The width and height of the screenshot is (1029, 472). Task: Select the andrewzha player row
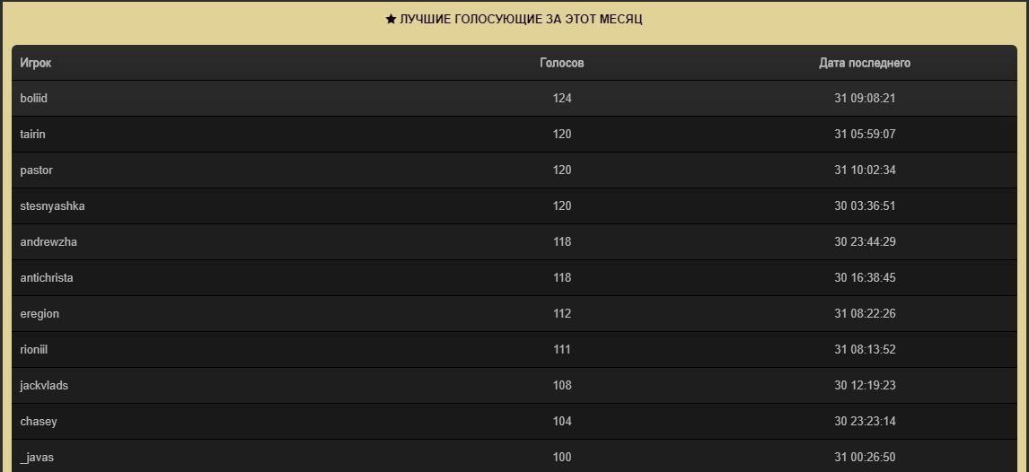point(48,242)
